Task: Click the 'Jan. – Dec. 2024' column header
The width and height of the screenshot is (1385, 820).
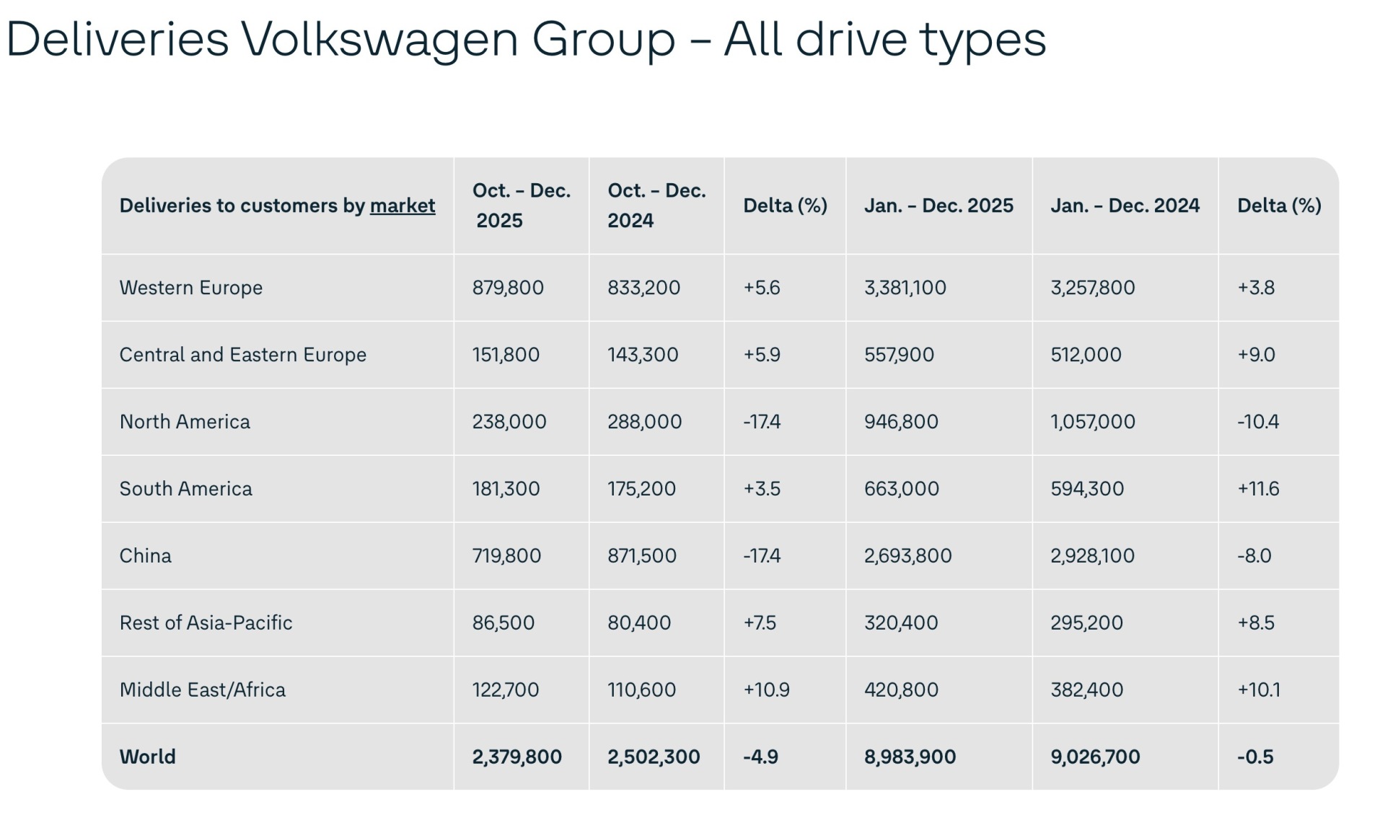Action: click(x=1124, y=206)
